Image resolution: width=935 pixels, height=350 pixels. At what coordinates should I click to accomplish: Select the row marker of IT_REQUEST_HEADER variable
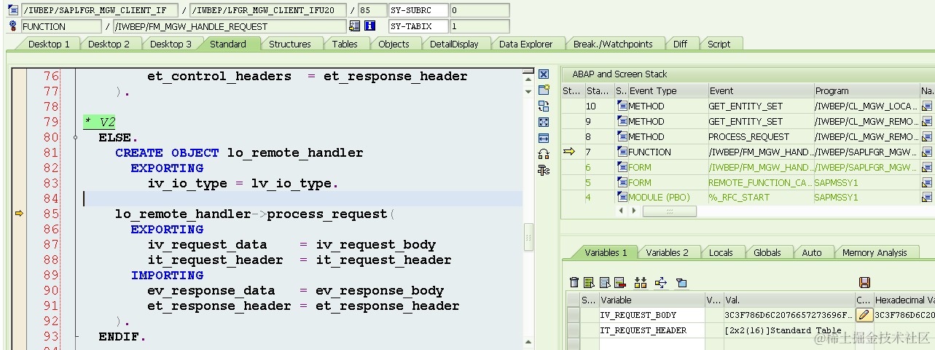pos(574,330)
